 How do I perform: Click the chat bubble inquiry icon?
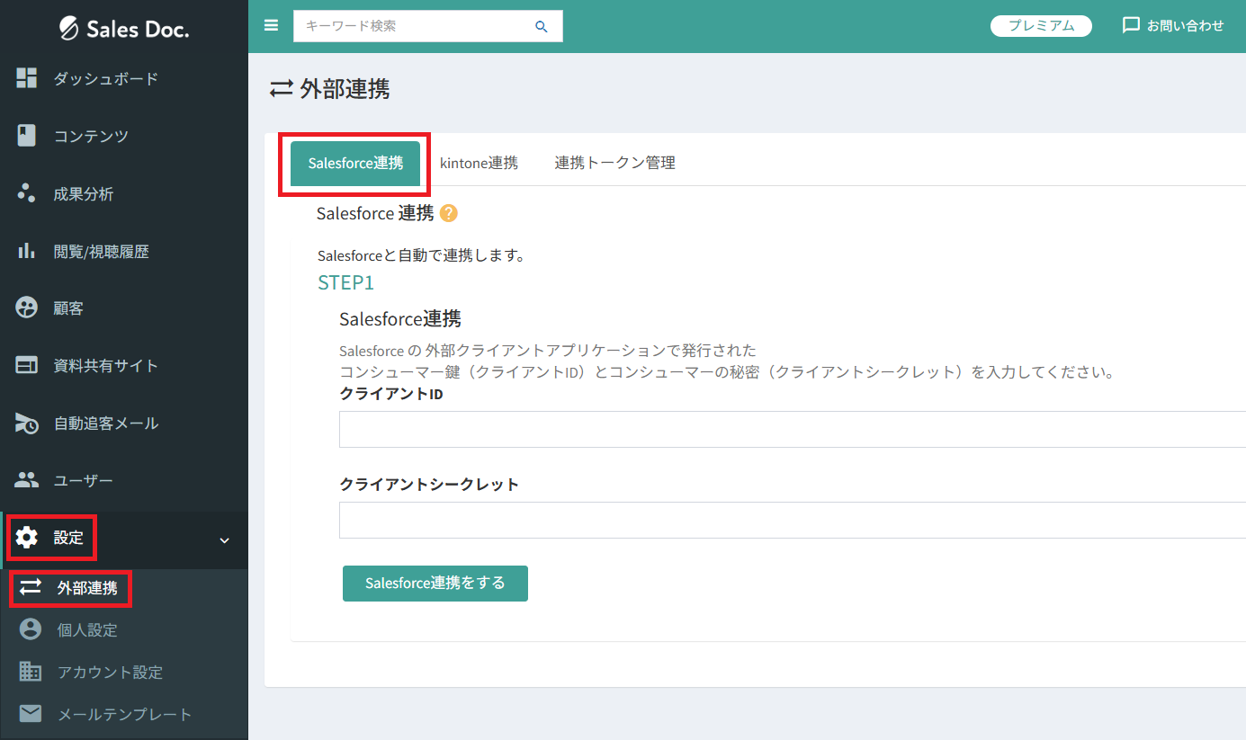coord(1131,25)
